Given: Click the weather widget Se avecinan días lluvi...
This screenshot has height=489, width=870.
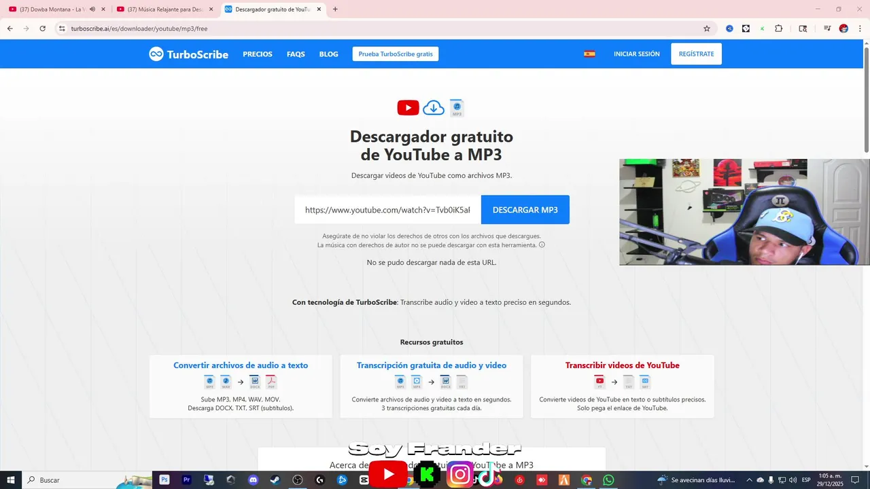Looking at the screenshot, I should [697, 479].
